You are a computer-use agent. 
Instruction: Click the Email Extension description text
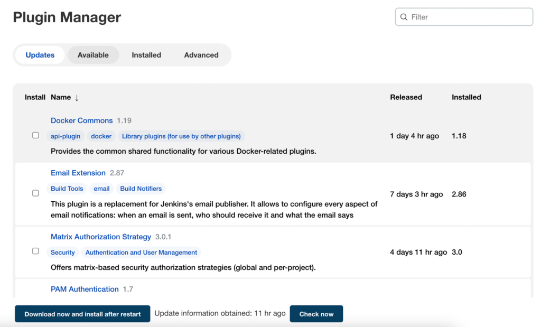click(214, 209)
